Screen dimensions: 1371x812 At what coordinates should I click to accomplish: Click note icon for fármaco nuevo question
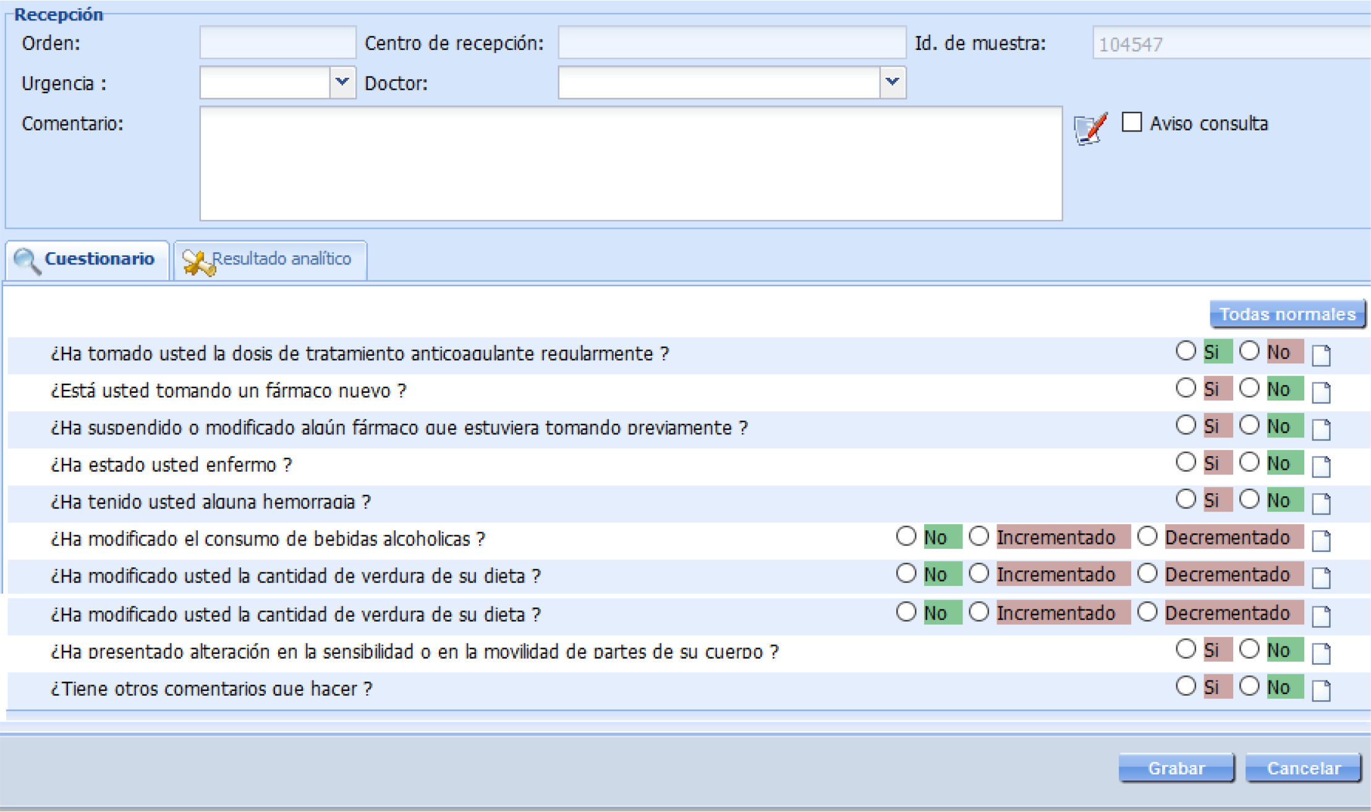[1321, 392]
